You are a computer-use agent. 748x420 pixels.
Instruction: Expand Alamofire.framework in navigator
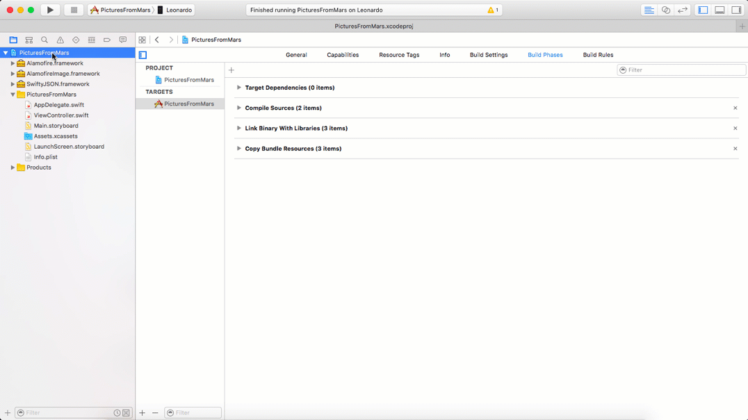(x=13, y=63)
